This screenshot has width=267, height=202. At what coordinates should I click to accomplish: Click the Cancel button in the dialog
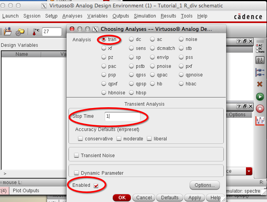click(144, 198)
